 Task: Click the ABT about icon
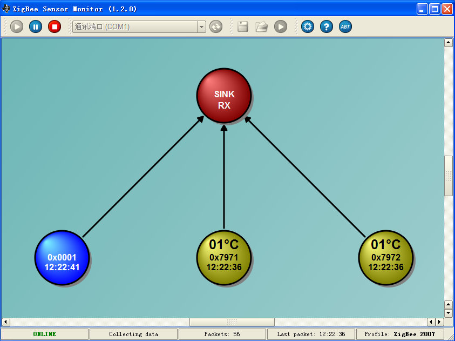point(345,26)
